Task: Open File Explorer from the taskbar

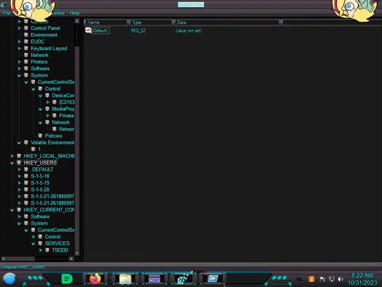Action: pos(125,279)
